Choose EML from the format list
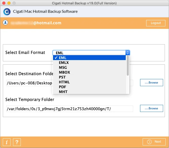 pos(89,58)
